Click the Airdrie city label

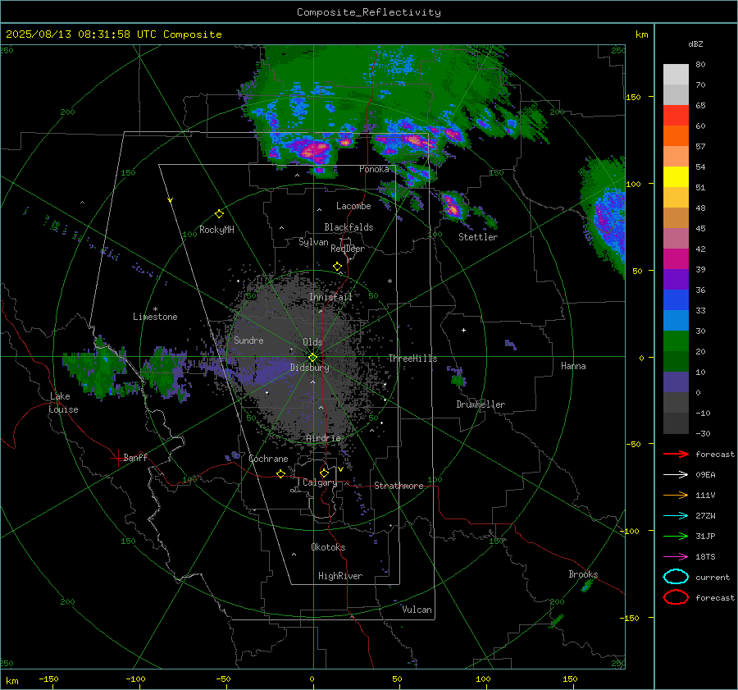pos(323,438)
